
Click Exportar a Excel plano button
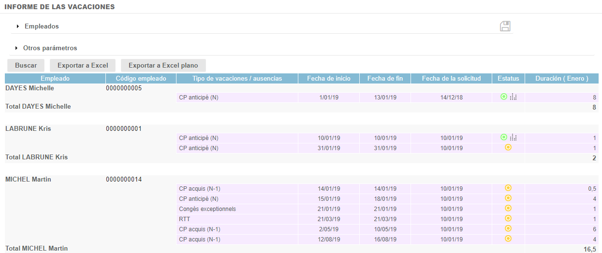(x=163, y=65)
